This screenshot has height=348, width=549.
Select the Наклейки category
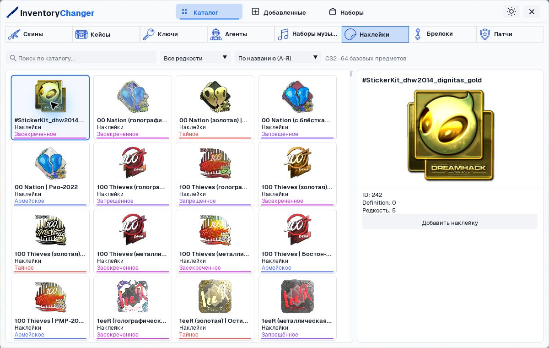(375, 34)
